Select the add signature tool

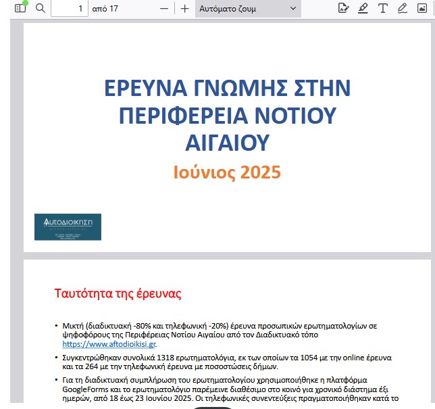[x=343, y=8]
